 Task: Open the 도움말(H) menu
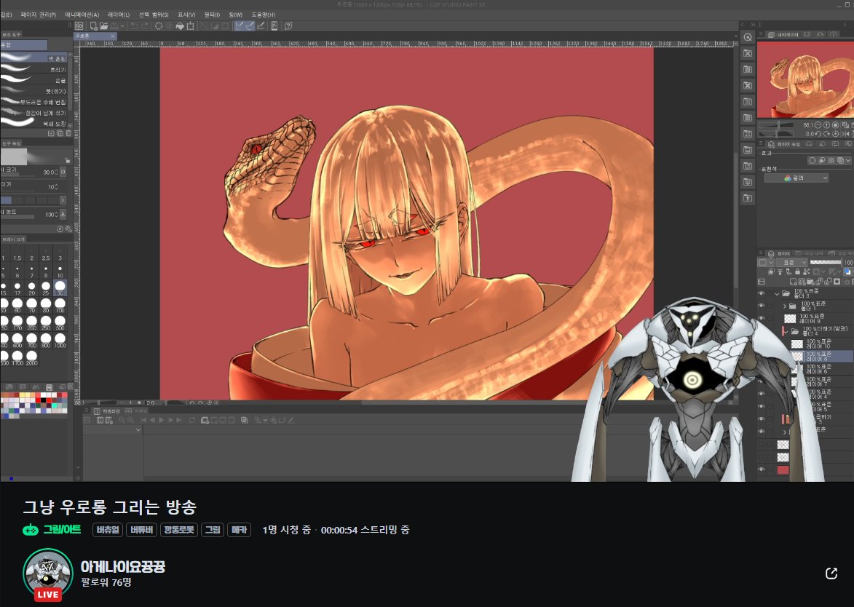coord(263,15)
